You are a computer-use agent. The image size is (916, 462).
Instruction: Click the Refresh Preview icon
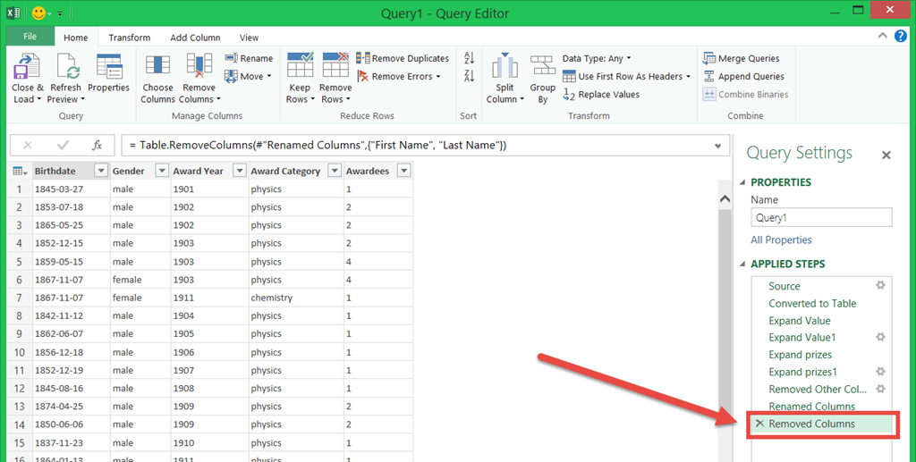pos(65,68)
